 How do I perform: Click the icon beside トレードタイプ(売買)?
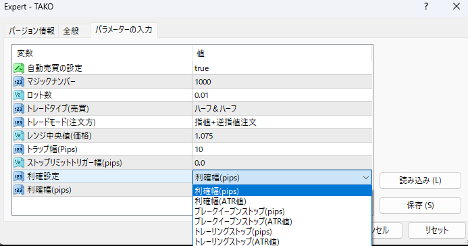(x=19, y=109)
